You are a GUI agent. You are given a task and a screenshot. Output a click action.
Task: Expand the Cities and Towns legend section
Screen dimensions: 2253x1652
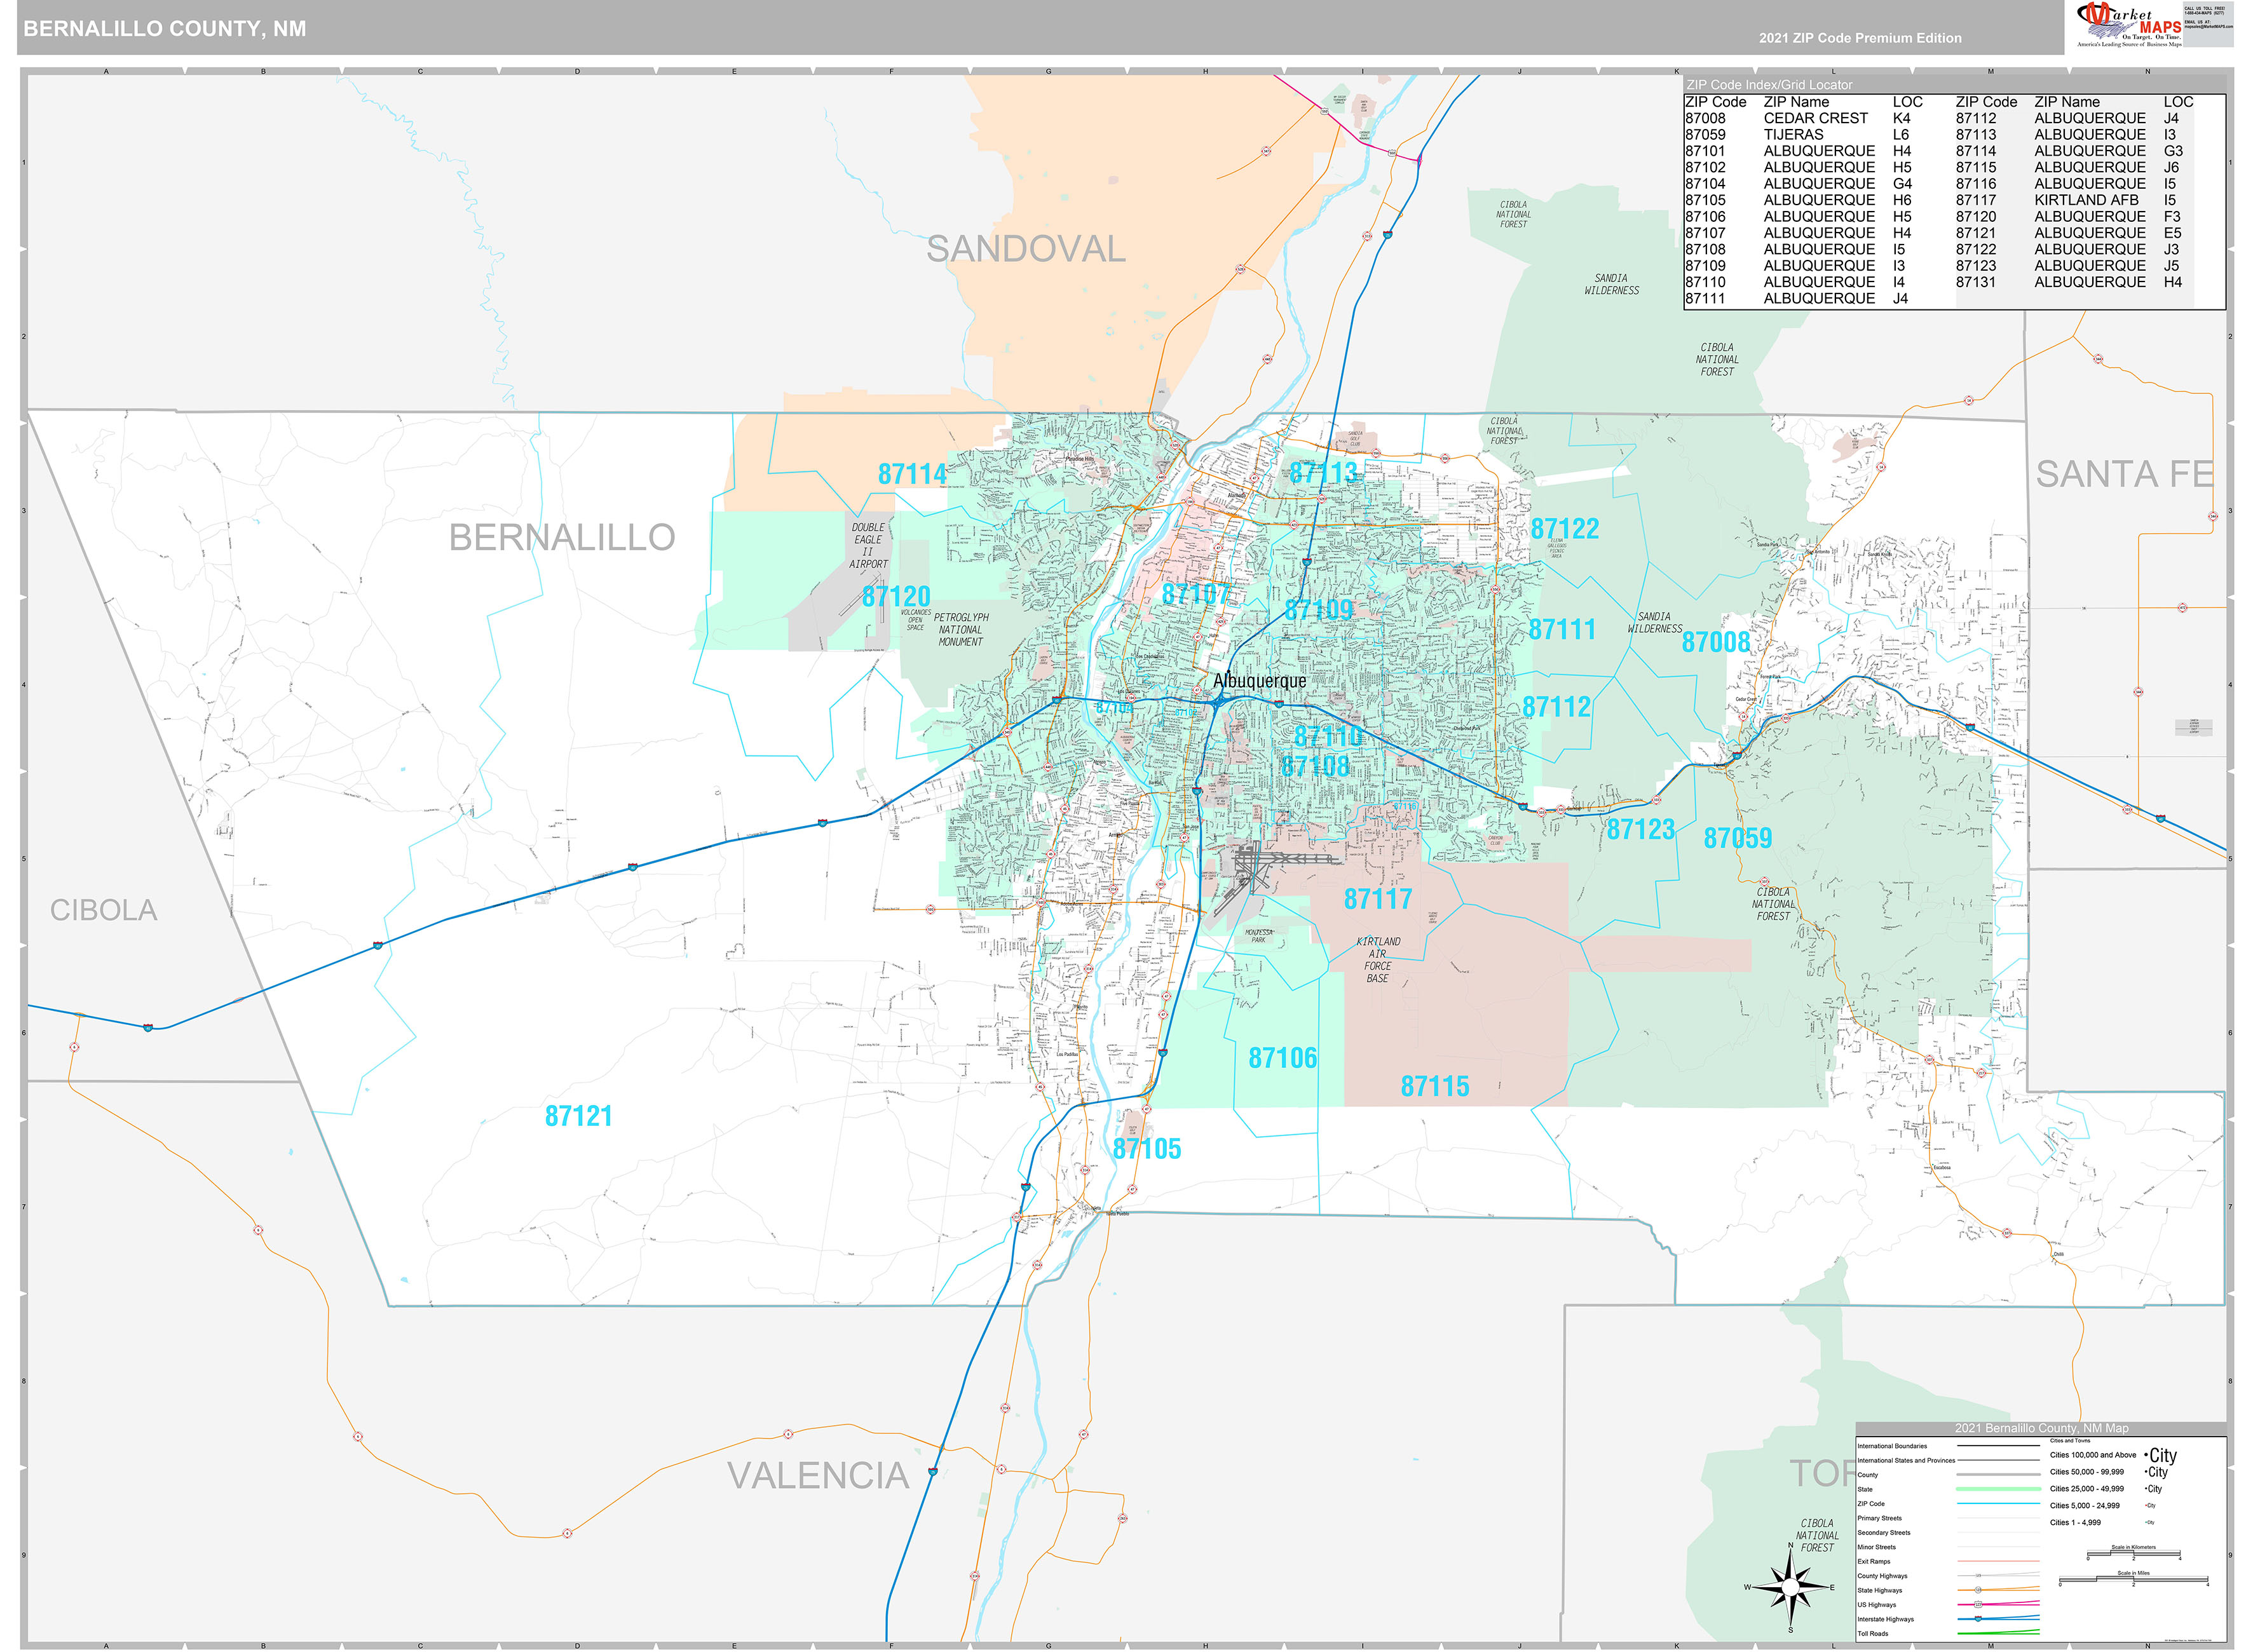pos(2071,1440)
